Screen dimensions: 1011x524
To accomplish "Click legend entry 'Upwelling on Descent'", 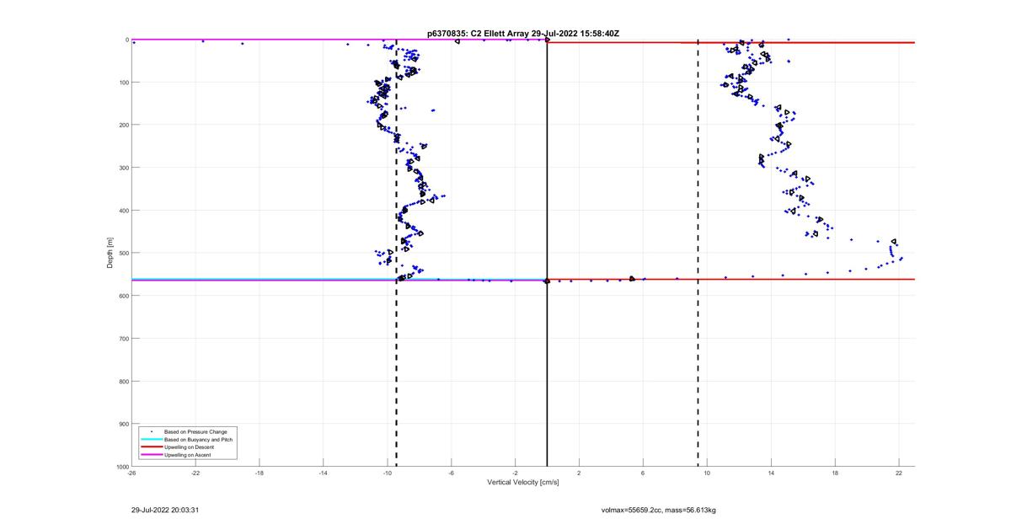I will pos(189,446).
